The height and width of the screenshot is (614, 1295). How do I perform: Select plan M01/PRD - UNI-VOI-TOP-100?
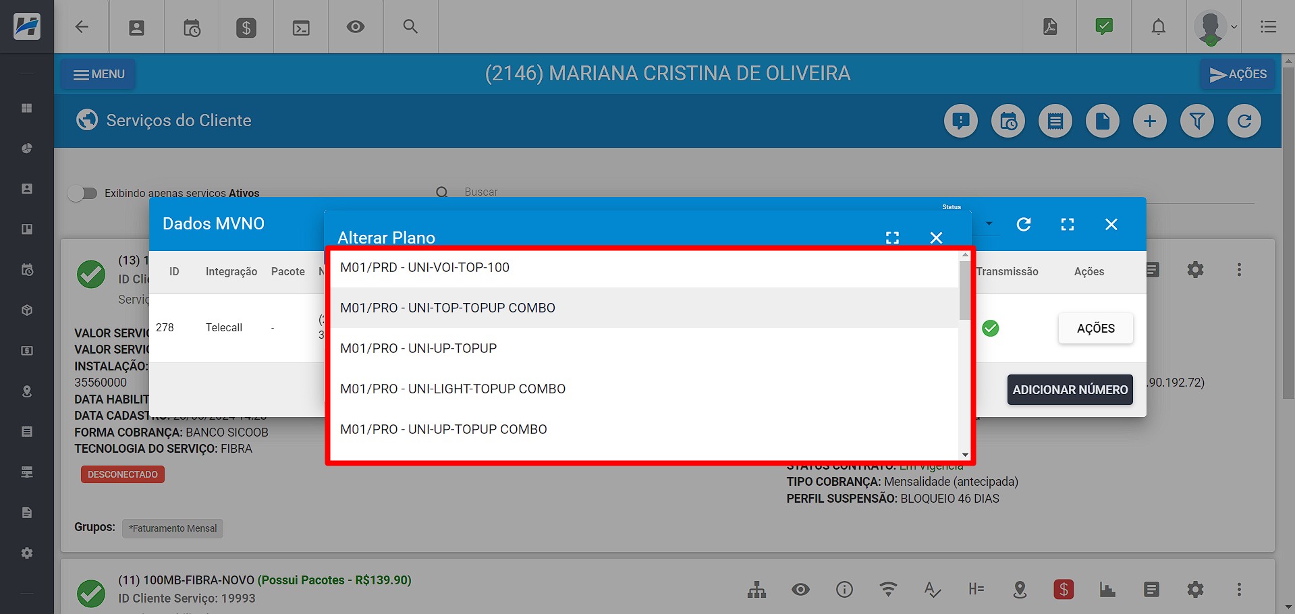click(644, 267)
